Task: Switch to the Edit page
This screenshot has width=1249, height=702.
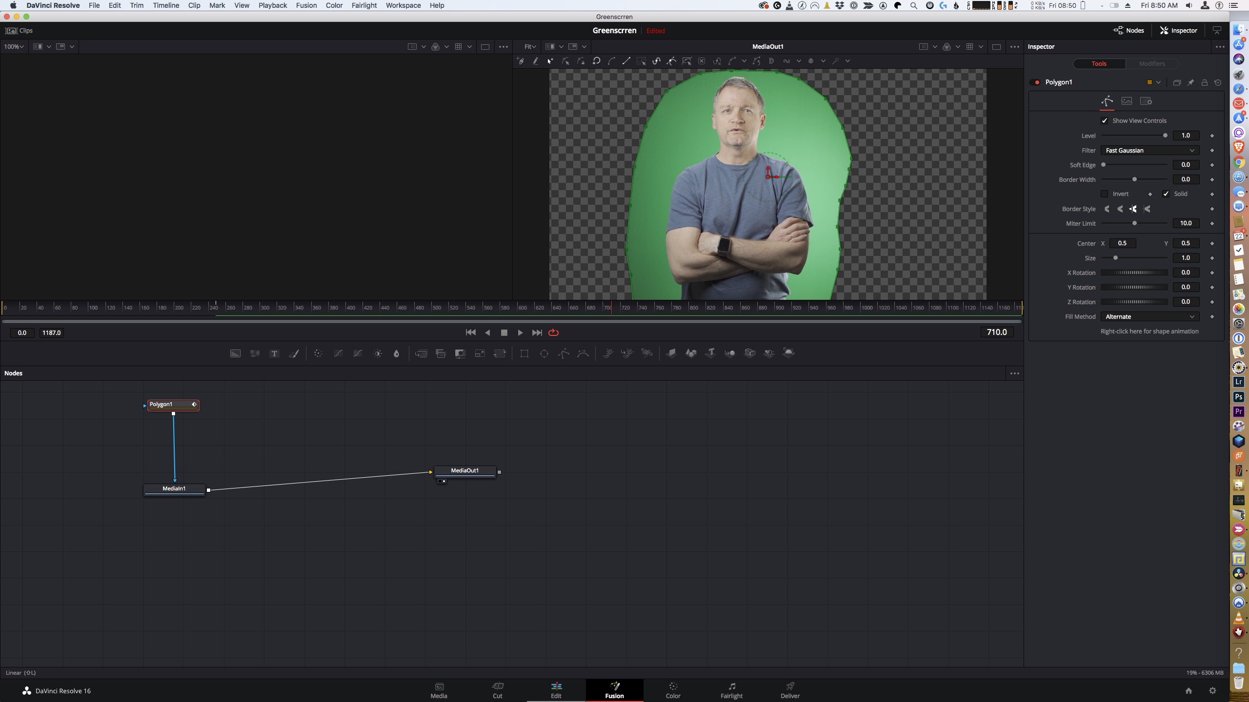Action: 556,690
